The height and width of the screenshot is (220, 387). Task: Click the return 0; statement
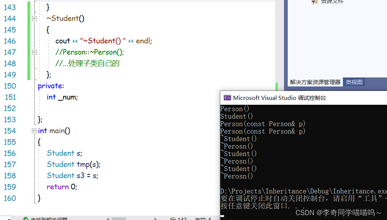click(x=62, y=187)
